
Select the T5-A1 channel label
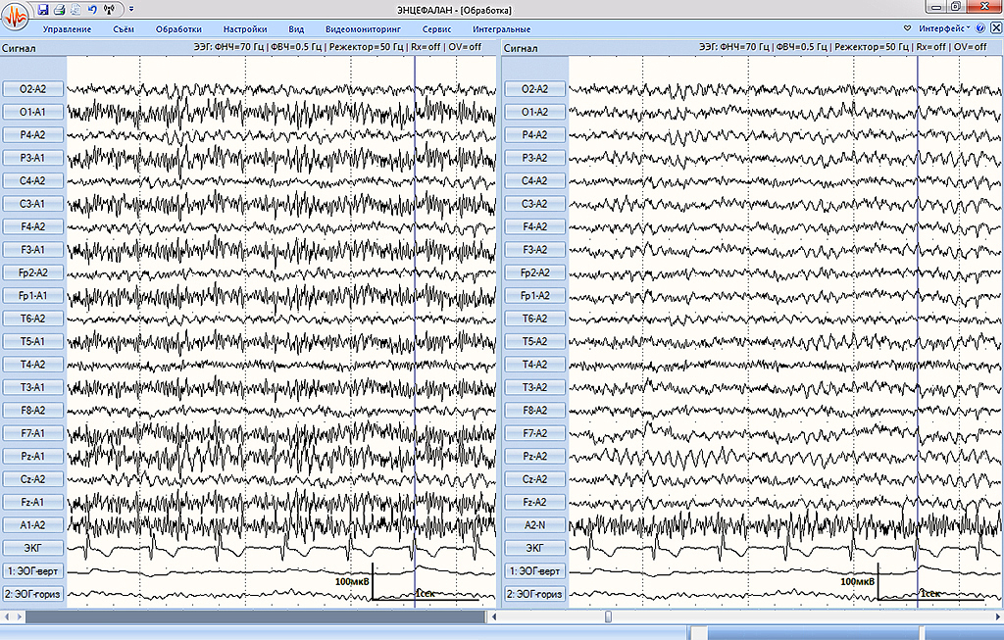pos(33,342)
